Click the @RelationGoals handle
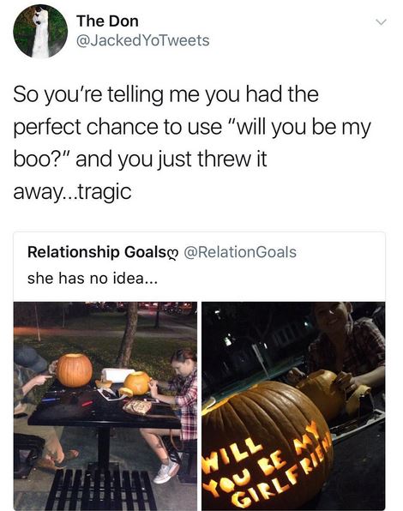 click(x=240, y=252)
